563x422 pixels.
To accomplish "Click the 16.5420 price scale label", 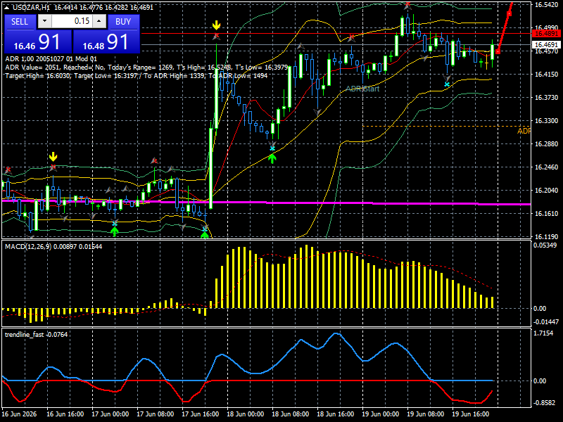I will [x=546, y=5].
